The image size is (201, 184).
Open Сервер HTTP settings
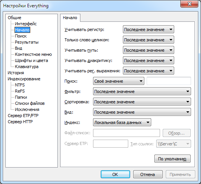(20, 122)
